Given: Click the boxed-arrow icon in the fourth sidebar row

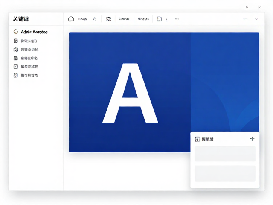Looking at the screenshot, I should (x=16, y=67).
